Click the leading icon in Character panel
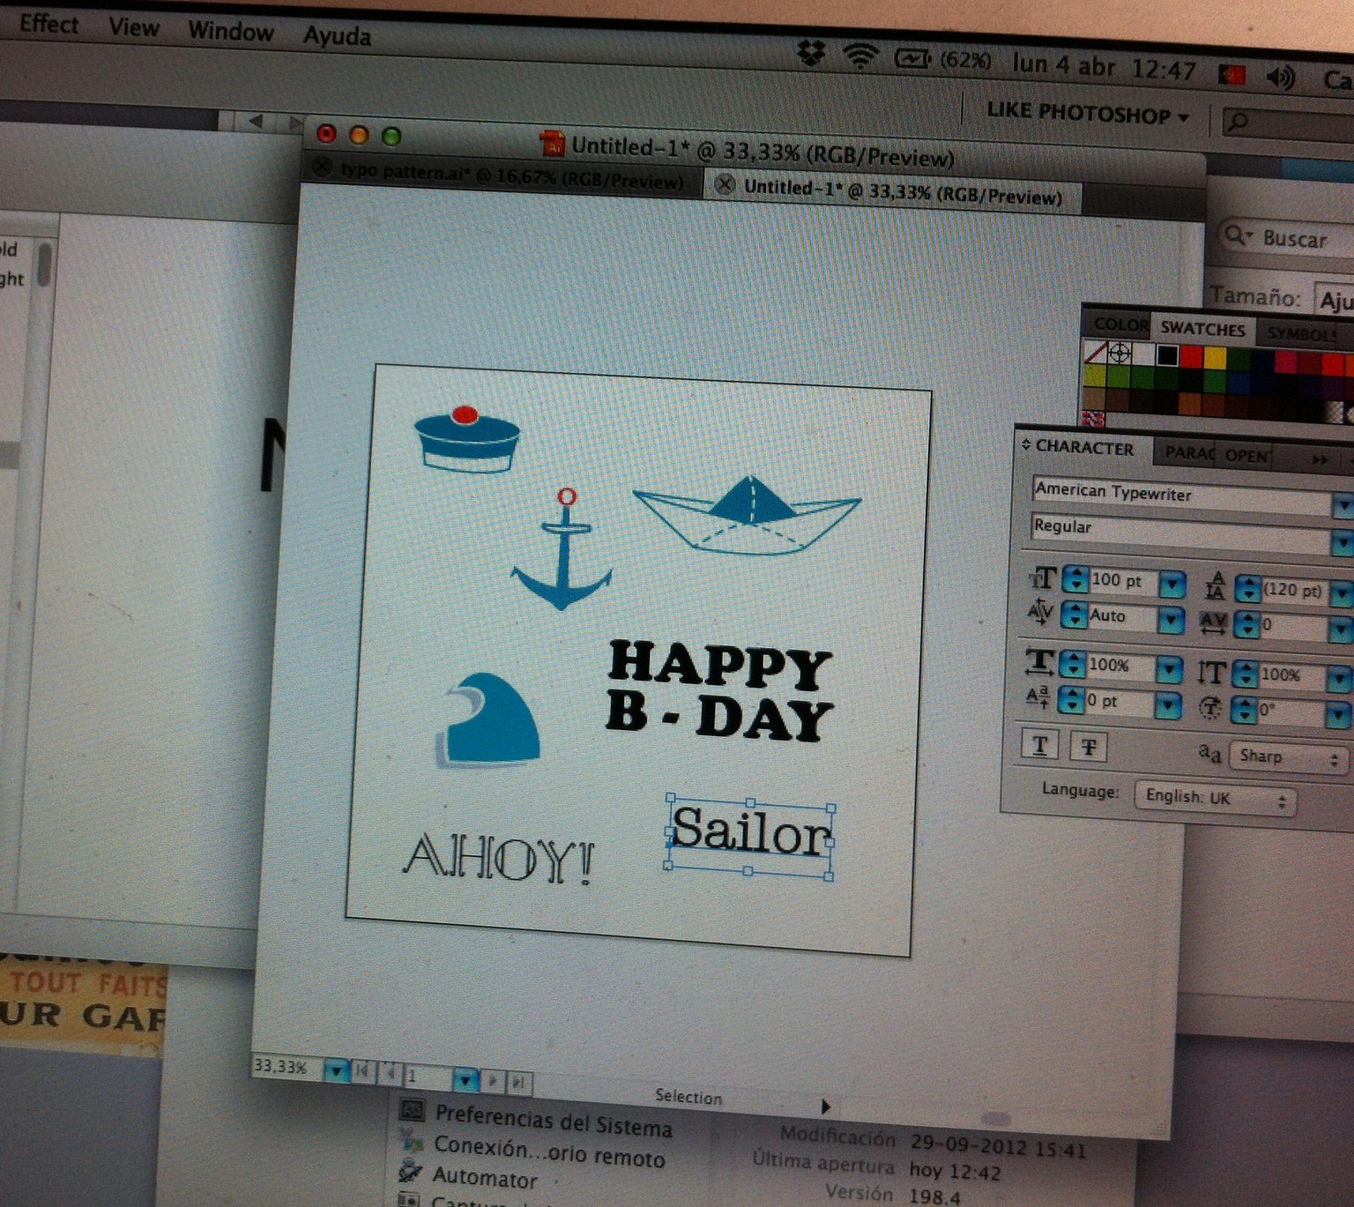This screenshot has width=1354, height=1207. 1216,585
